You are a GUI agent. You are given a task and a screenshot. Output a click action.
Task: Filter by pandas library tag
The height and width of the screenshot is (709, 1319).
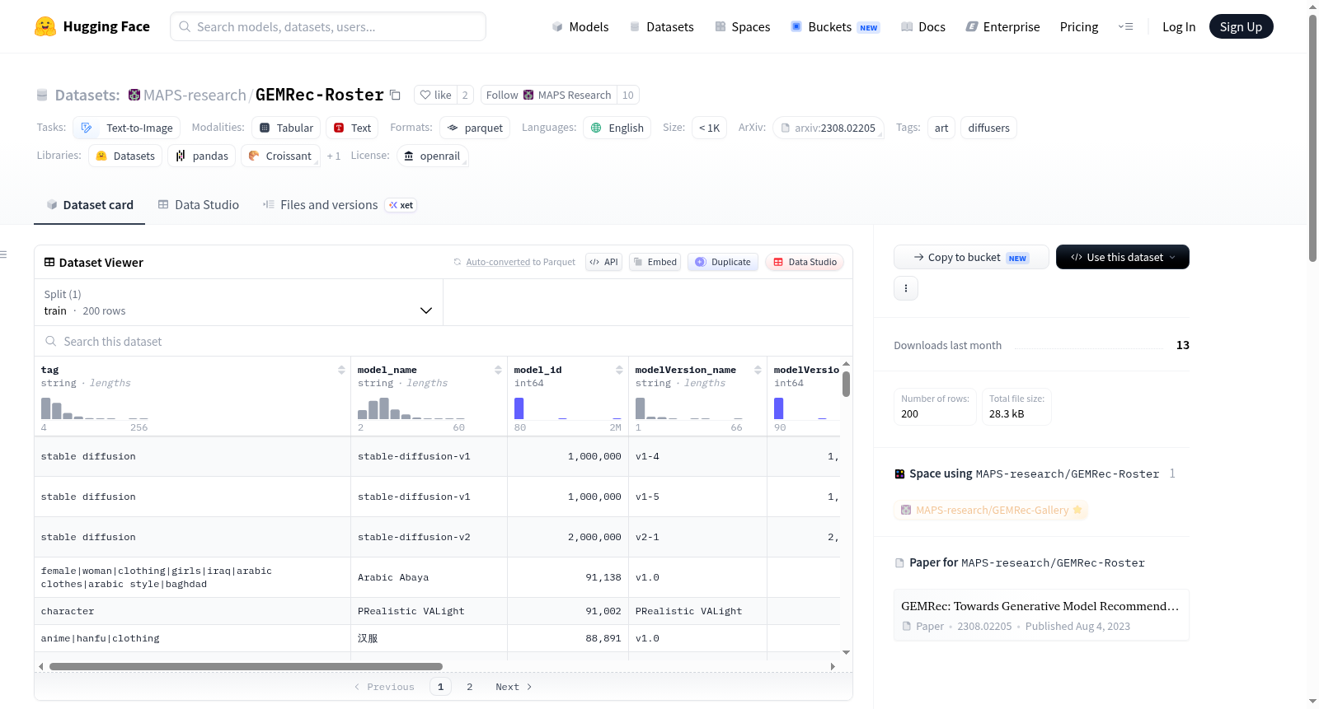click(x=202, y=156)
